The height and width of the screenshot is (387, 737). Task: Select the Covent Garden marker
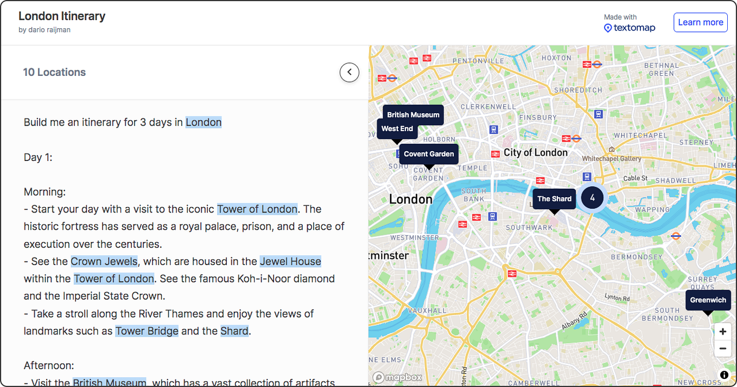coord(429,154)
